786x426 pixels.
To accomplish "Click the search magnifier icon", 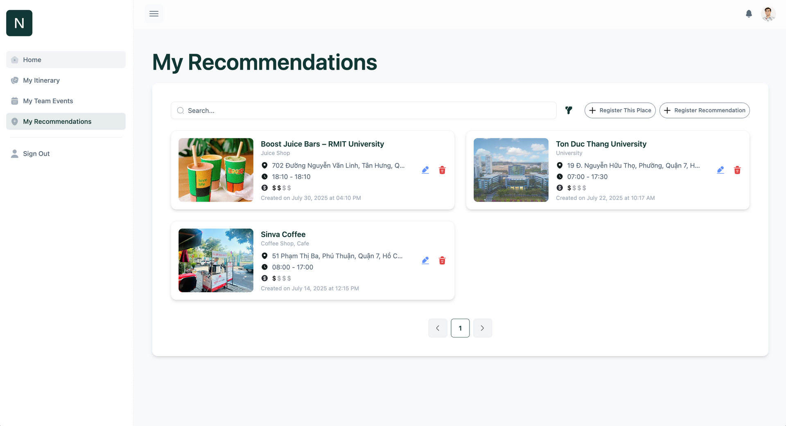I will pos(181,111).
